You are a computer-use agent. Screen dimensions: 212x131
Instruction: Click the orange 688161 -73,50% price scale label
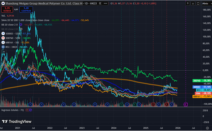(202, 96)
